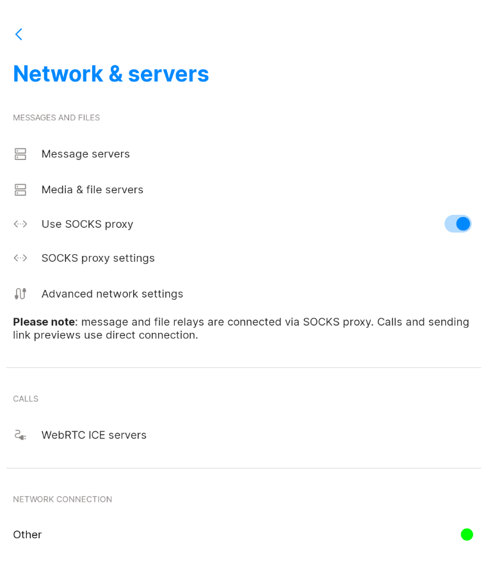
Task: Select the Other network connection entry
Action: coord(27,534)
